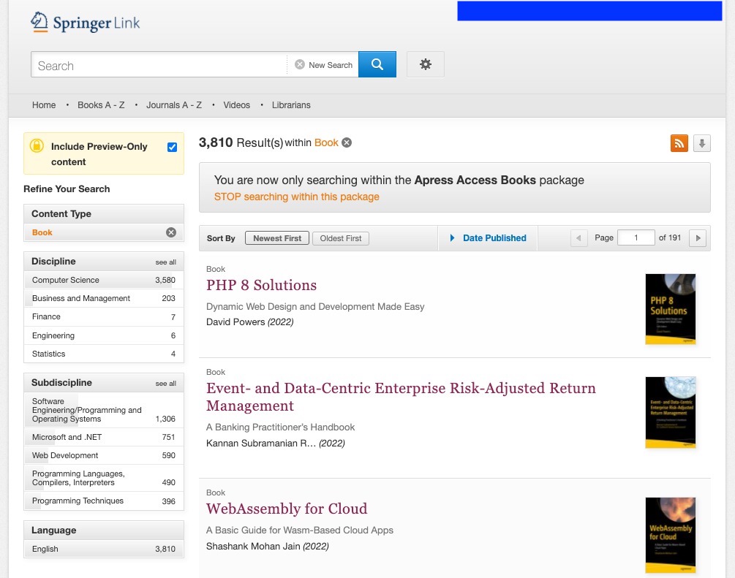See all Discipline options
This screenshot has height=578, width=735.
coord(166,262)
